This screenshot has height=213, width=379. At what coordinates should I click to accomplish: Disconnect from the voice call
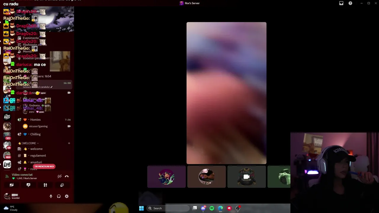[x=67, y=176]
